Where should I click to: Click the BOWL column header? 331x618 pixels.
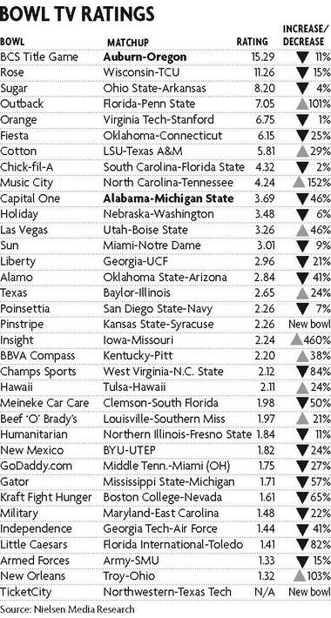click(12, 42)
